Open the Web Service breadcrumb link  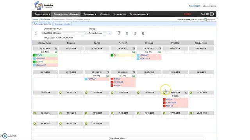45,19
